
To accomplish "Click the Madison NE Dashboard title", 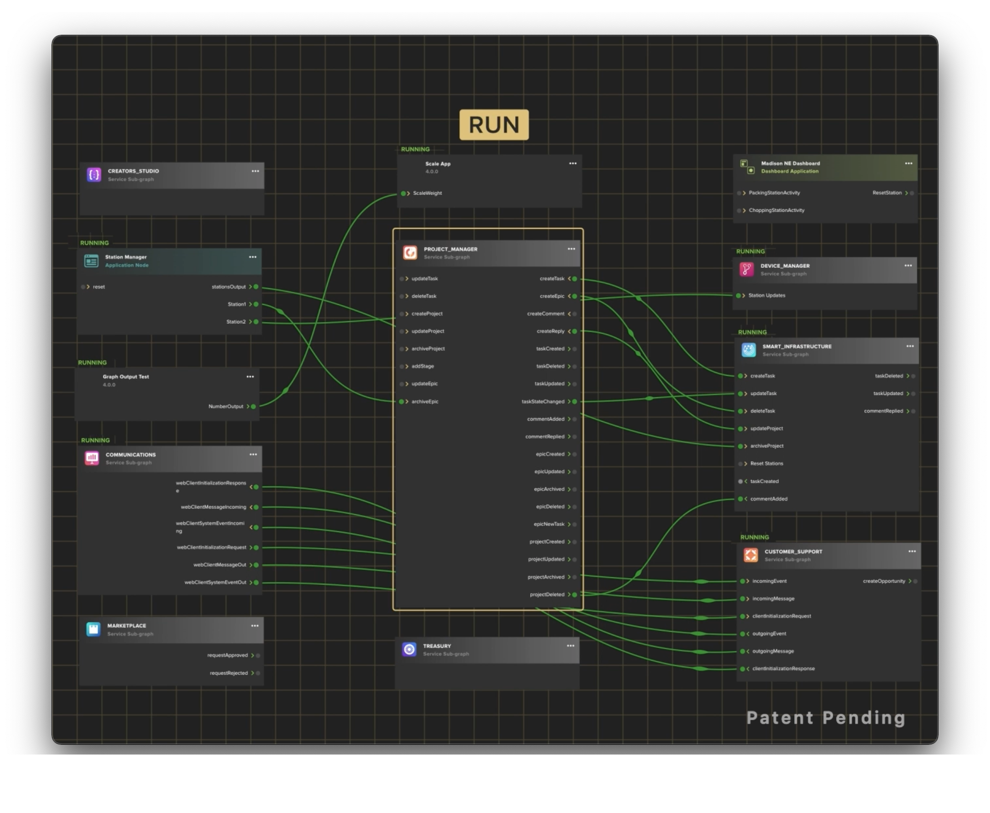I will tap(791, 163).
